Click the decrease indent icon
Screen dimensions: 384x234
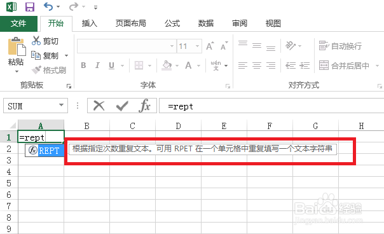[x=291, y=65]
